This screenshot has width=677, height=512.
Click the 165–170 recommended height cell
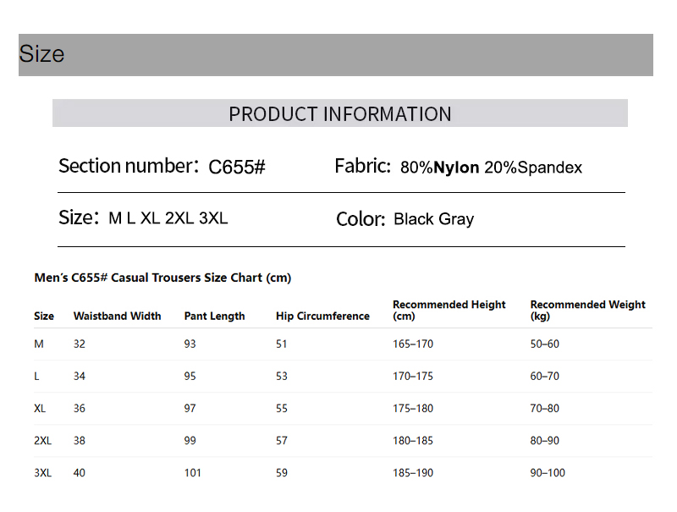tap(413, 344)
